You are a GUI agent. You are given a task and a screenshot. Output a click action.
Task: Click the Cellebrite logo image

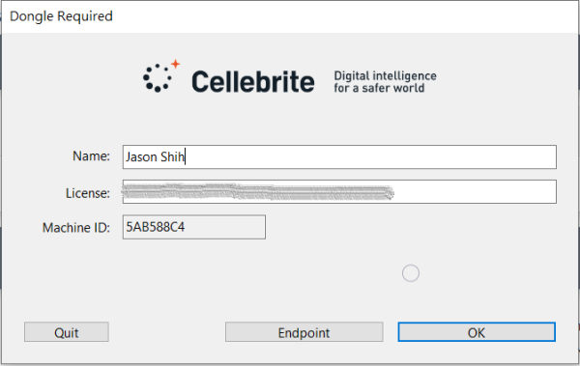pos(228,76)
